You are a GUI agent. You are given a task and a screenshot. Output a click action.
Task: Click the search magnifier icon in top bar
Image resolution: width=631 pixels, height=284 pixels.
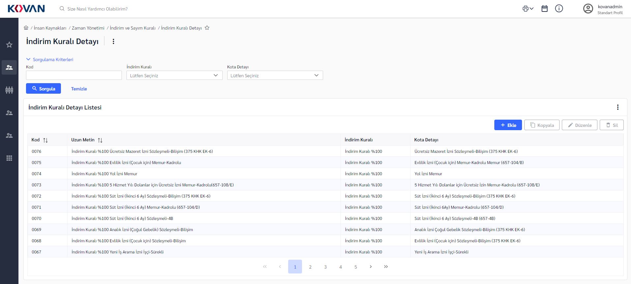point(62,9)
